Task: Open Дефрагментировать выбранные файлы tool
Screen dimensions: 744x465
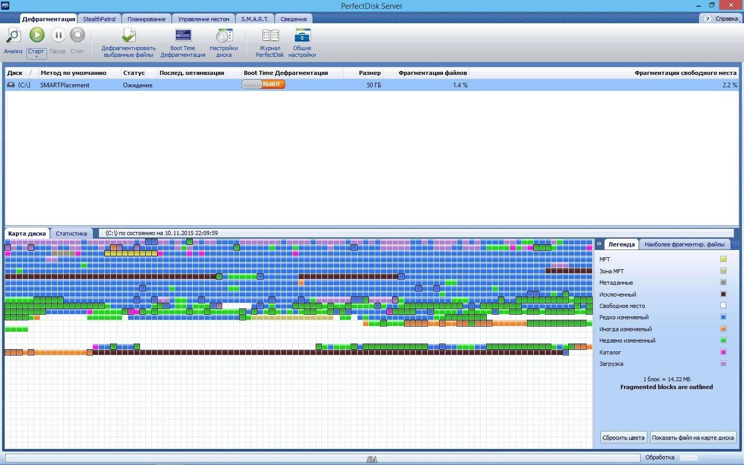Action: click(x=129, y=36)
